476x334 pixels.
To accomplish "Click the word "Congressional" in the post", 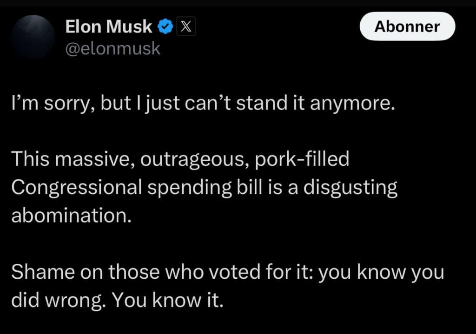I will [77, 188].
